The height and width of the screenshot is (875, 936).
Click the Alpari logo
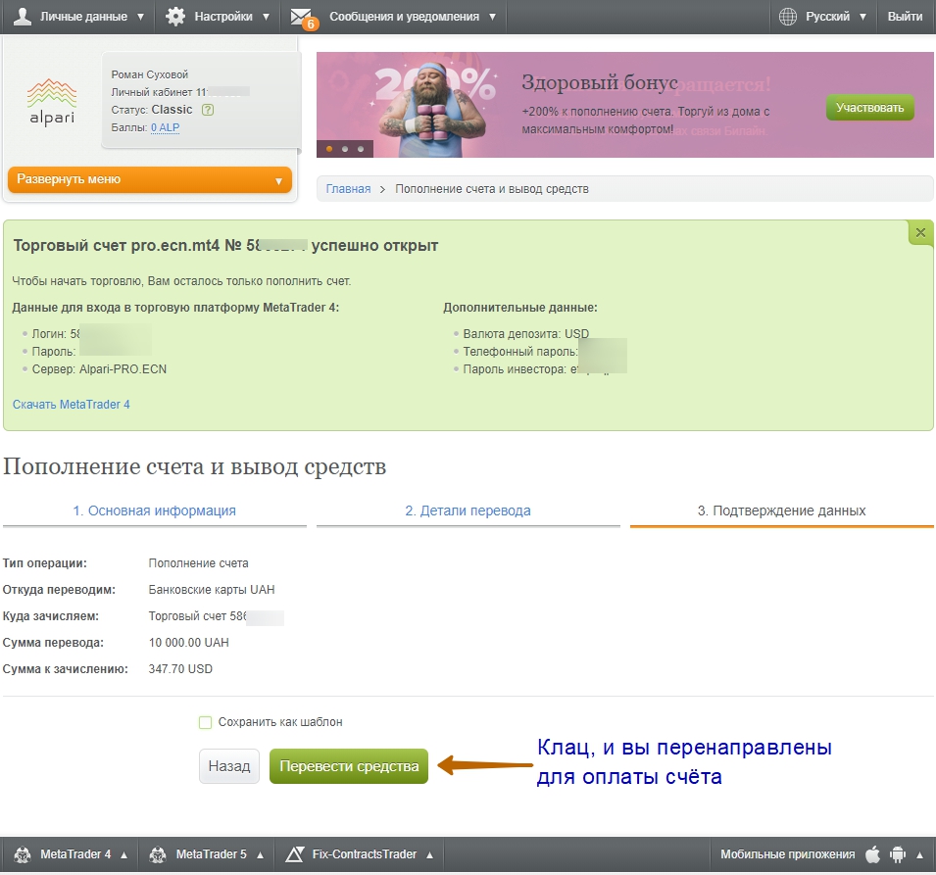tap(51, 102)
